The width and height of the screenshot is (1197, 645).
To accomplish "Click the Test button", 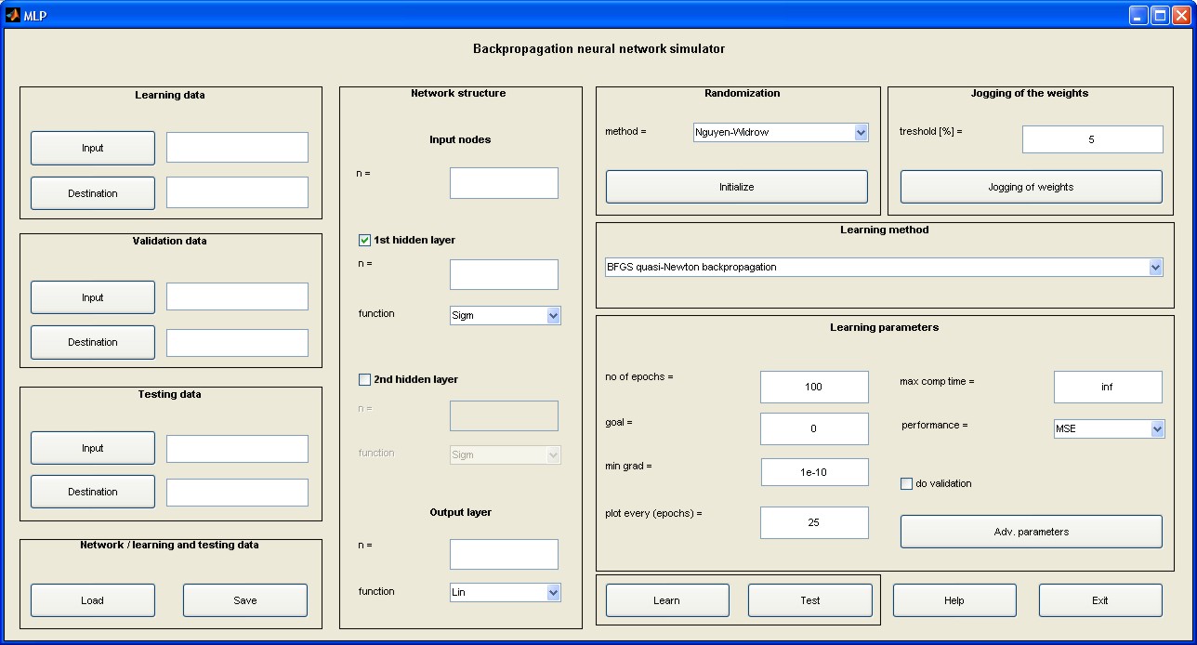I will pyautogui.click(x=810, y=600).
